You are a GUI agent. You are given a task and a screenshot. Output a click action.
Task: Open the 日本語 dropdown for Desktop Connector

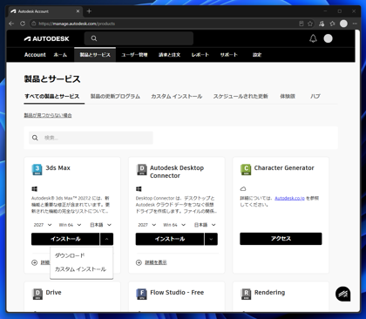(x=205, y=225)
